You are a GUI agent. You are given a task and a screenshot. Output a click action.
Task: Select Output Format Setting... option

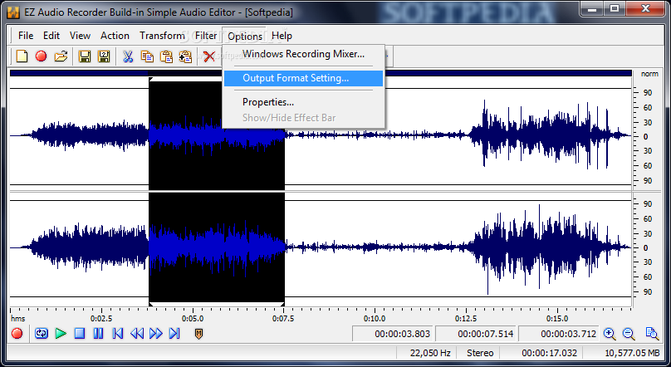(303, 78)
